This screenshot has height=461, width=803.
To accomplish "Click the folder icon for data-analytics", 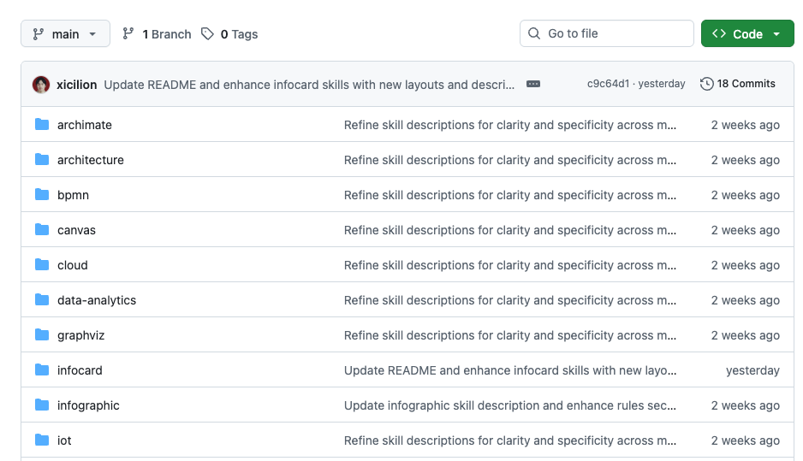I will pos(42,300).
